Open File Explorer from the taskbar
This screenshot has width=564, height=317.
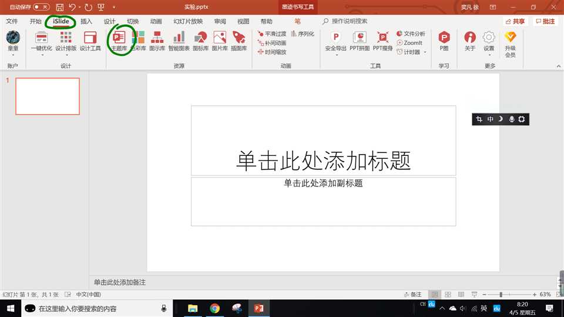[x=193, y=308]
